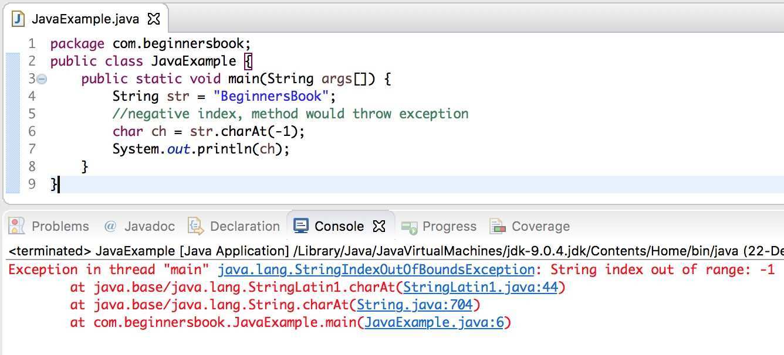Select the JavaExample.java tab title
Viewport: 784px width, 355px height.
pos(85,19)
